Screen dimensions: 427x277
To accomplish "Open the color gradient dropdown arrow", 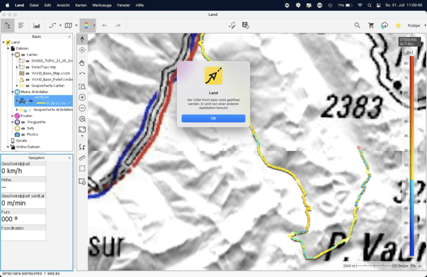I will tap(95, 25).
